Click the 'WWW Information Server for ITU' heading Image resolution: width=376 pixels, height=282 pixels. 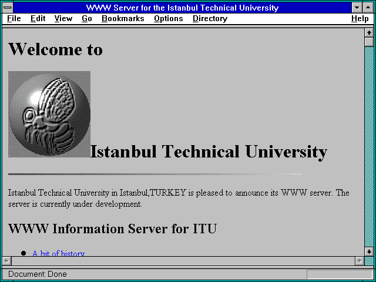click(x=112, y=229)
